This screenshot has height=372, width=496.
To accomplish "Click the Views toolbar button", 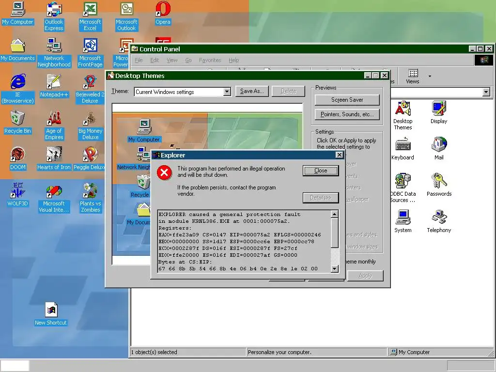I will click(x=413, y=76).
